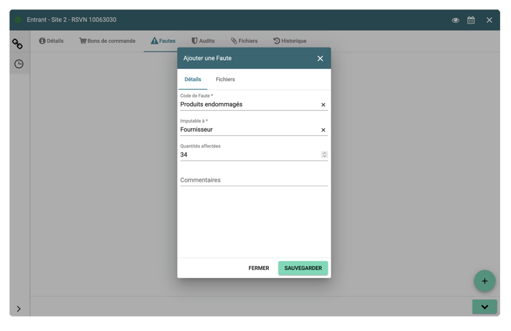This screenshot has width=511, height=331.
Task: Open the clock icon in left sidebar
Action: [x=19, y=64]
